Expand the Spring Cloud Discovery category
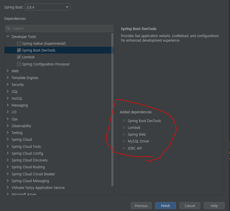 (8, 160)
